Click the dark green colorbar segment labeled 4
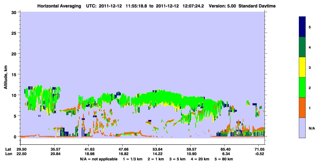 (302, 47)
